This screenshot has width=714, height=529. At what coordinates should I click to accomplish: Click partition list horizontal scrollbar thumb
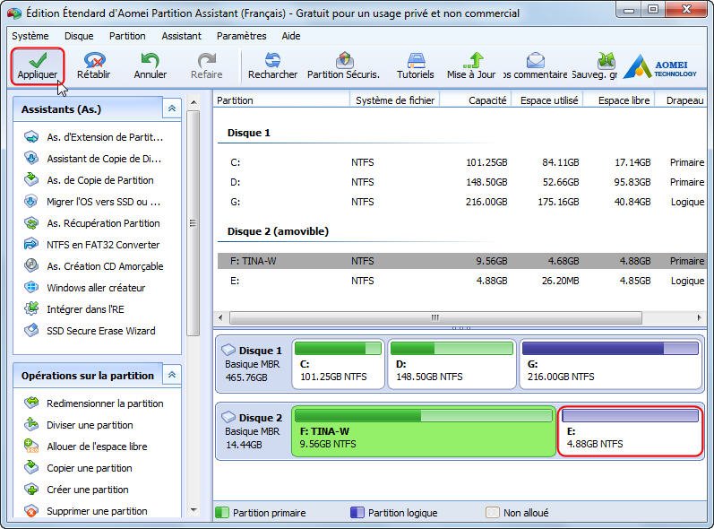pos(435,317)
